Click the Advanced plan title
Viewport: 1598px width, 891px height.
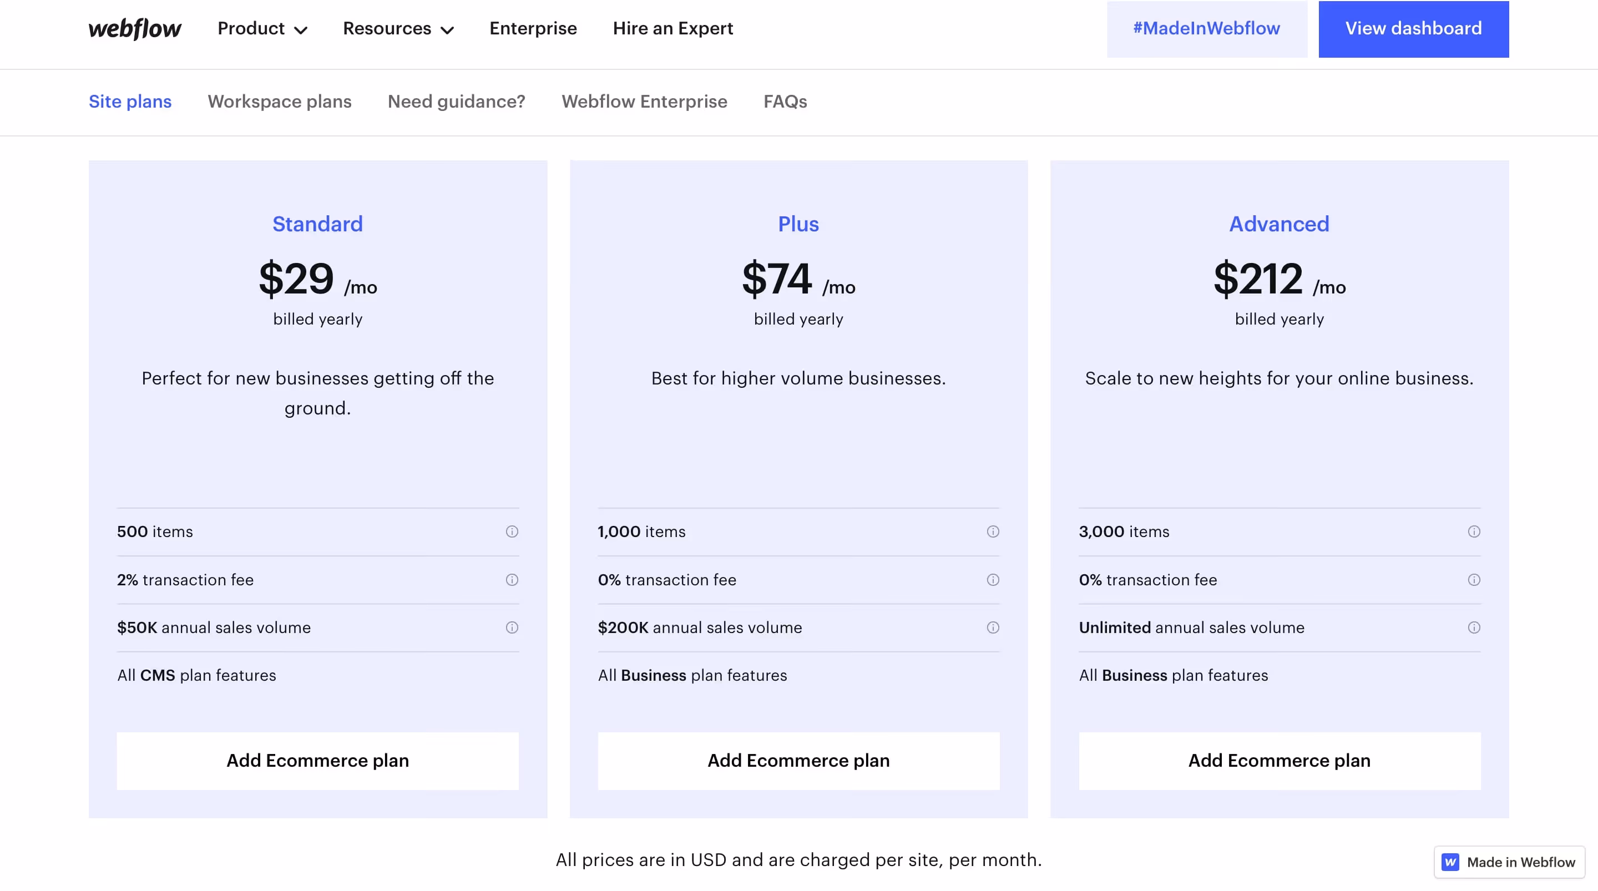(1279, 224)
